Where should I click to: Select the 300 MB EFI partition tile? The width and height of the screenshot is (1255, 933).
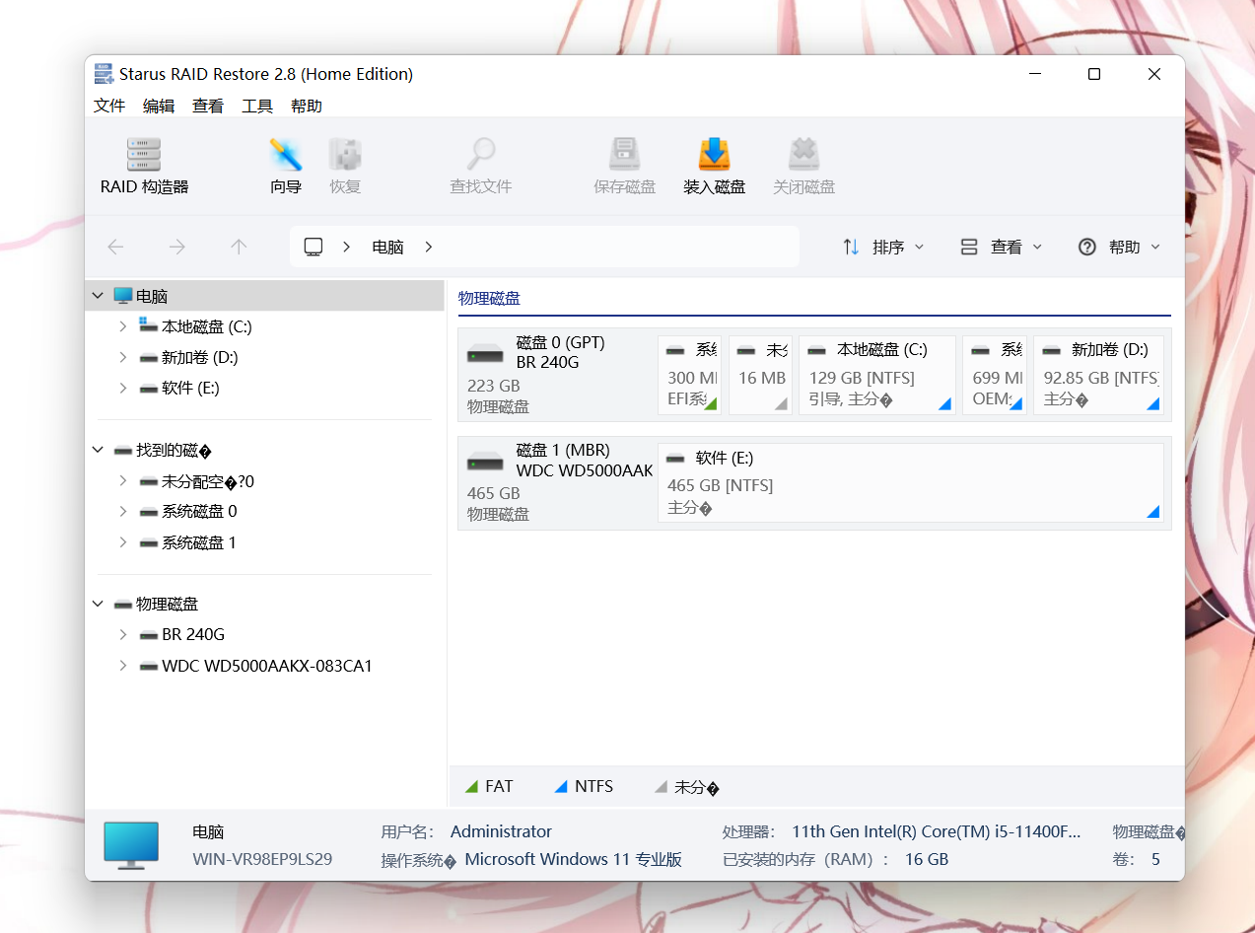pos(690,375)
